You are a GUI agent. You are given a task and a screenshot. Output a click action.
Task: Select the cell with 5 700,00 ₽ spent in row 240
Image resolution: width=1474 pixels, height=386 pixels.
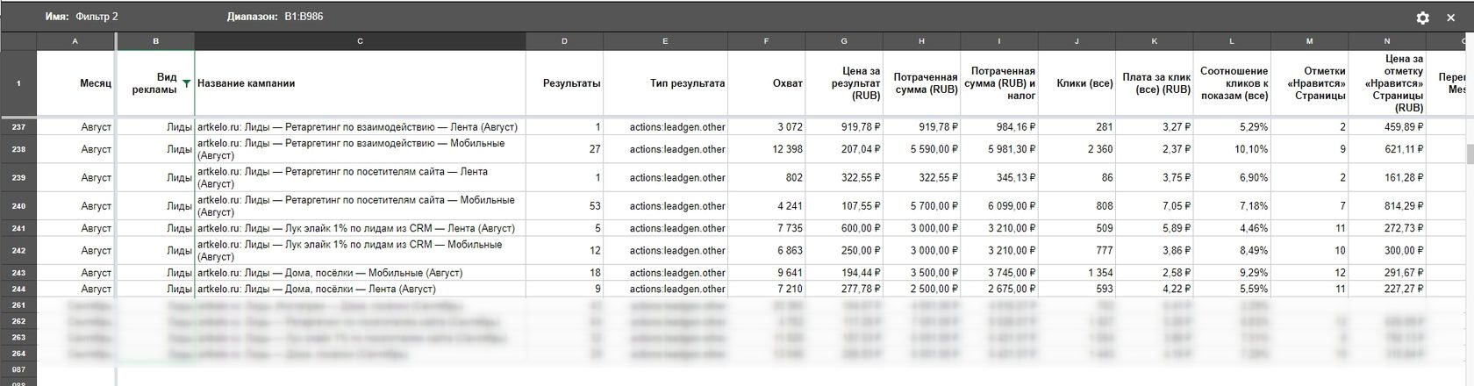[x=921, y=206]
